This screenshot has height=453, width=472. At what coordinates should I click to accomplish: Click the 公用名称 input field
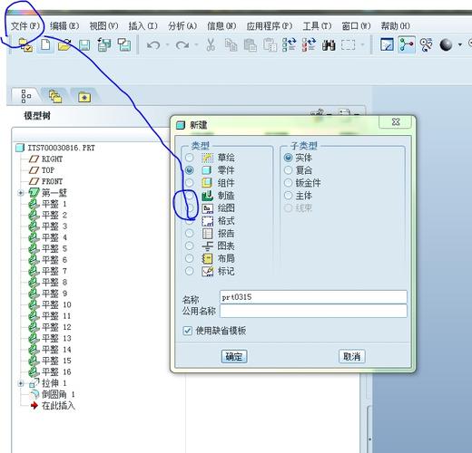(313, 311)
